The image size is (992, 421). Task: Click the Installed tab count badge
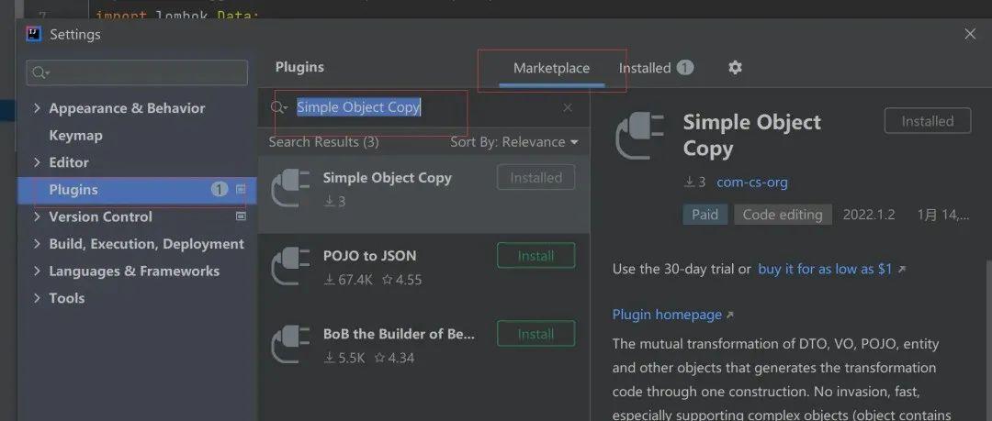[x=685, y=68]
